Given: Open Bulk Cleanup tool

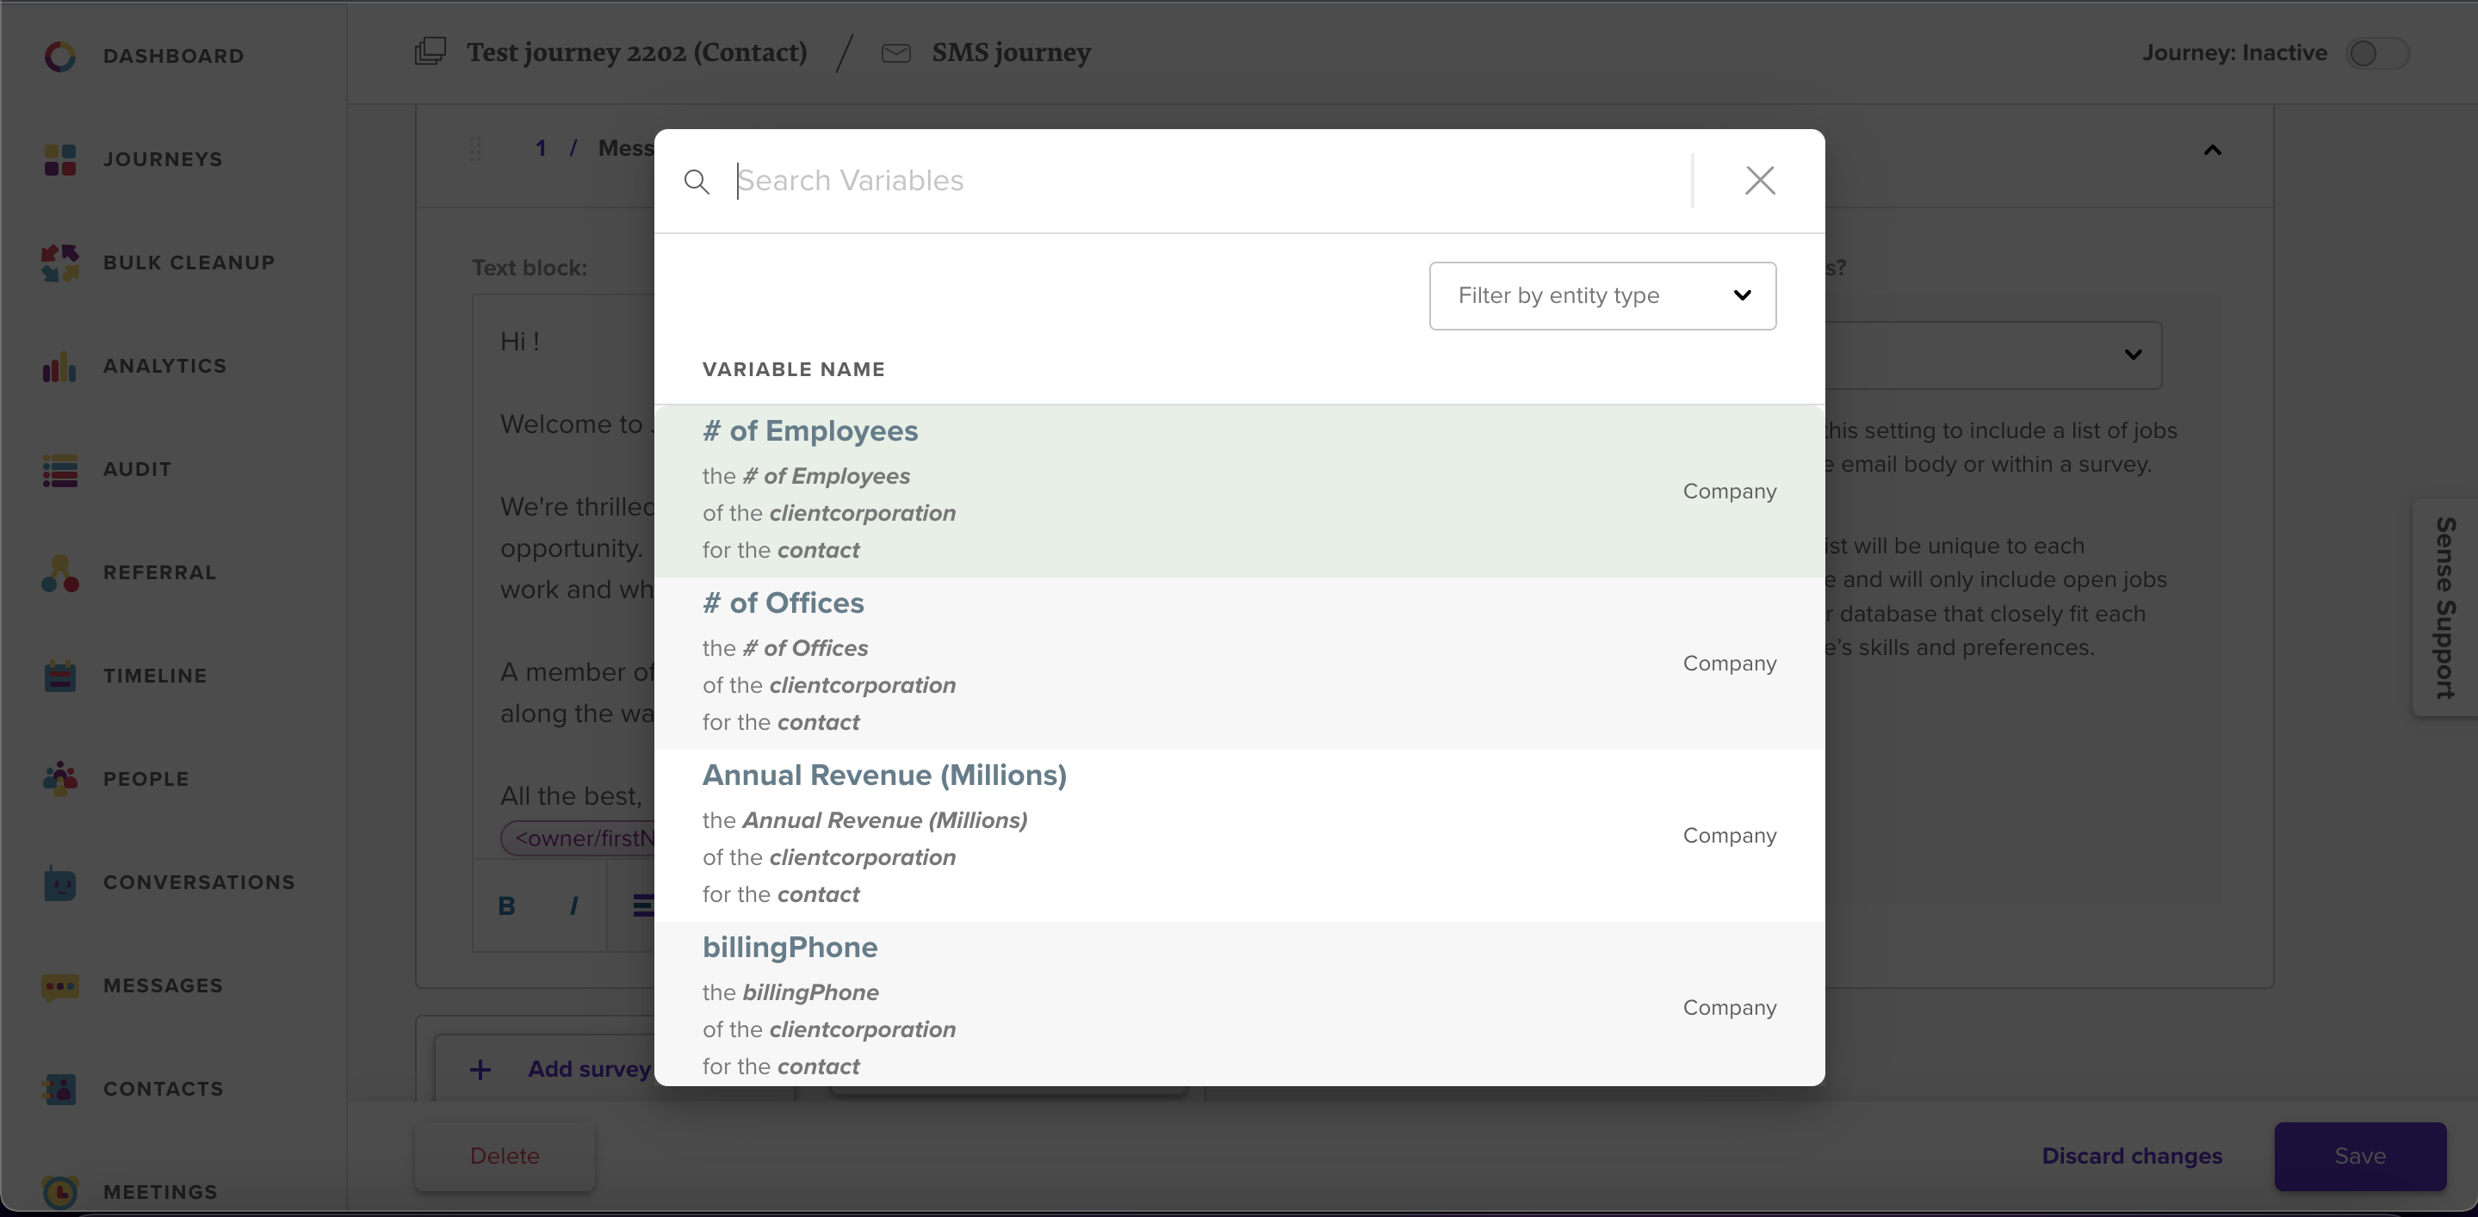Looking at the screenshot, I should [x=188, y=263].
